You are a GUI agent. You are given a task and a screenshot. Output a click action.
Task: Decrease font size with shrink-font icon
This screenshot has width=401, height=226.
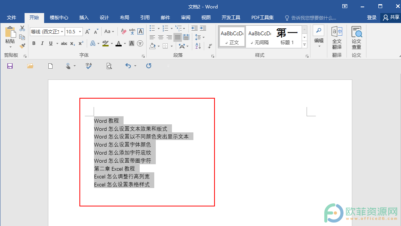tap(96, 32)
